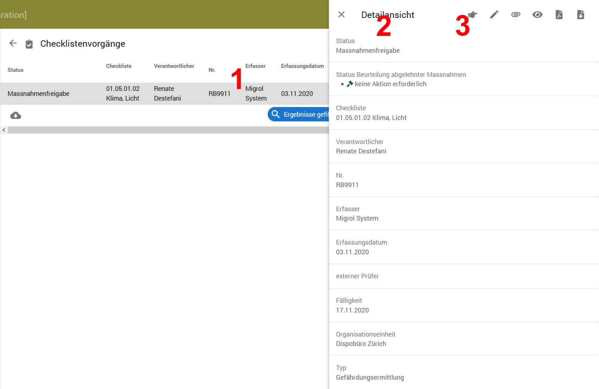Click the eye view icon

(537, 15)
